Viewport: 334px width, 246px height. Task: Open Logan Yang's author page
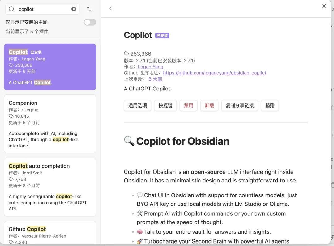point(150,67)
